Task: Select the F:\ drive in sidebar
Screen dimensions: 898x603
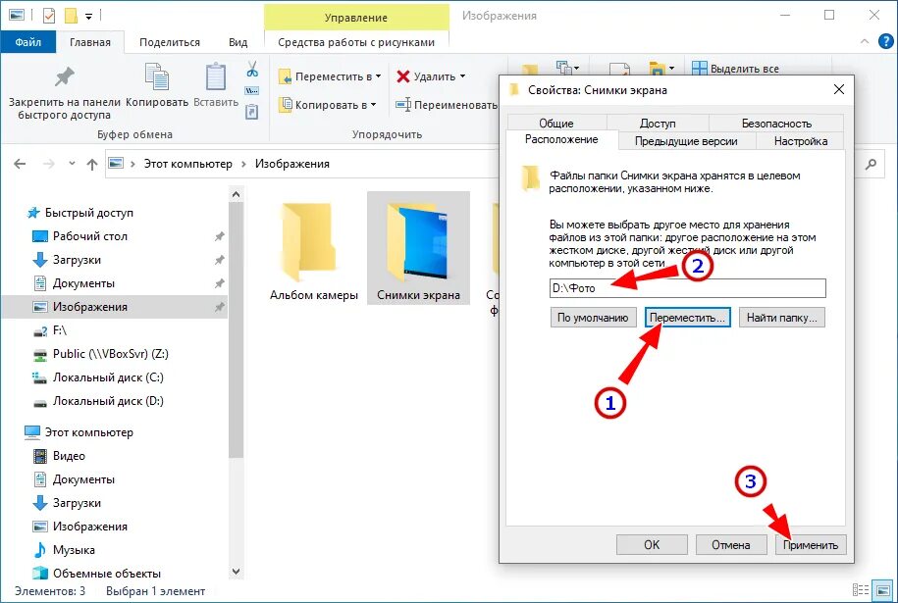Action: click(x=60, y=330)
